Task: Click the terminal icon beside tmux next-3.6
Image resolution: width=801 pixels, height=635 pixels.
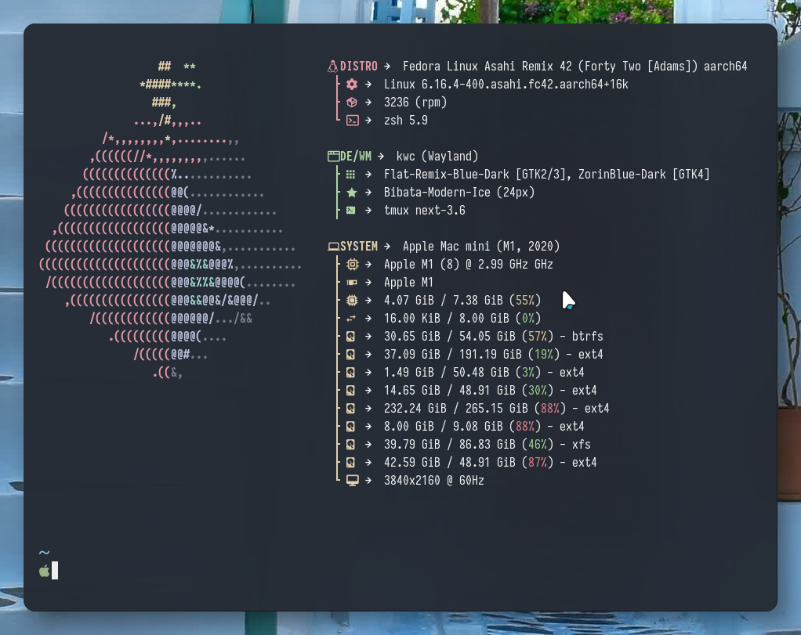Action: pos(350,211)
